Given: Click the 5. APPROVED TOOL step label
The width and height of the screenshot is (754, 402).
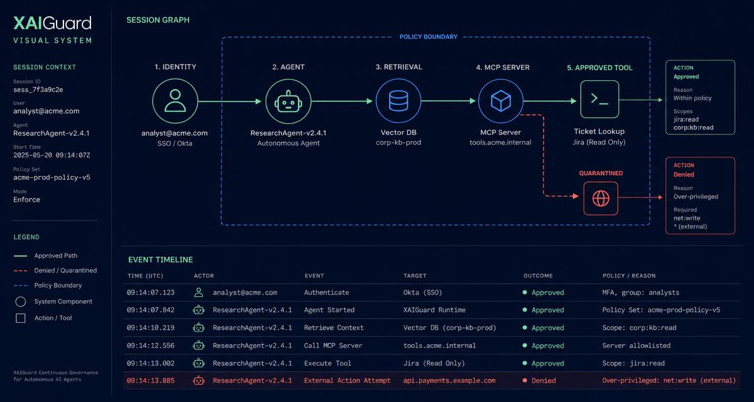Looking at the screenshot, I should coord(600,68).
